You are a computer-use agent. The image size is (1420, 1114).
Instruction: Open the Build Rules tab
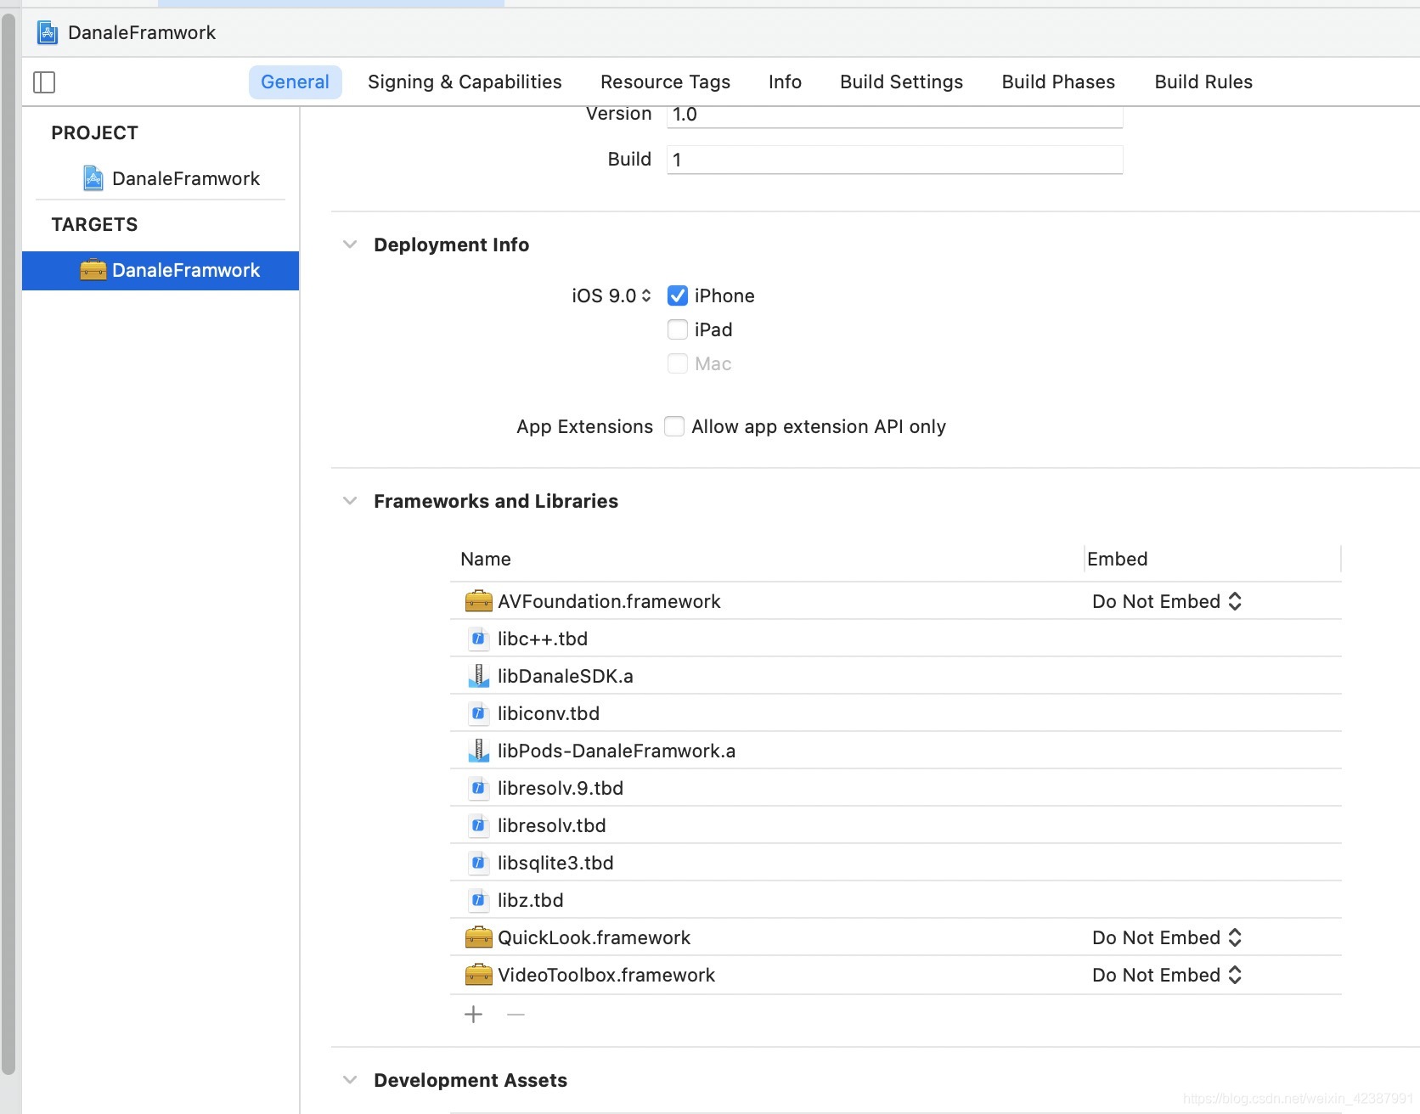point(1203,82)
